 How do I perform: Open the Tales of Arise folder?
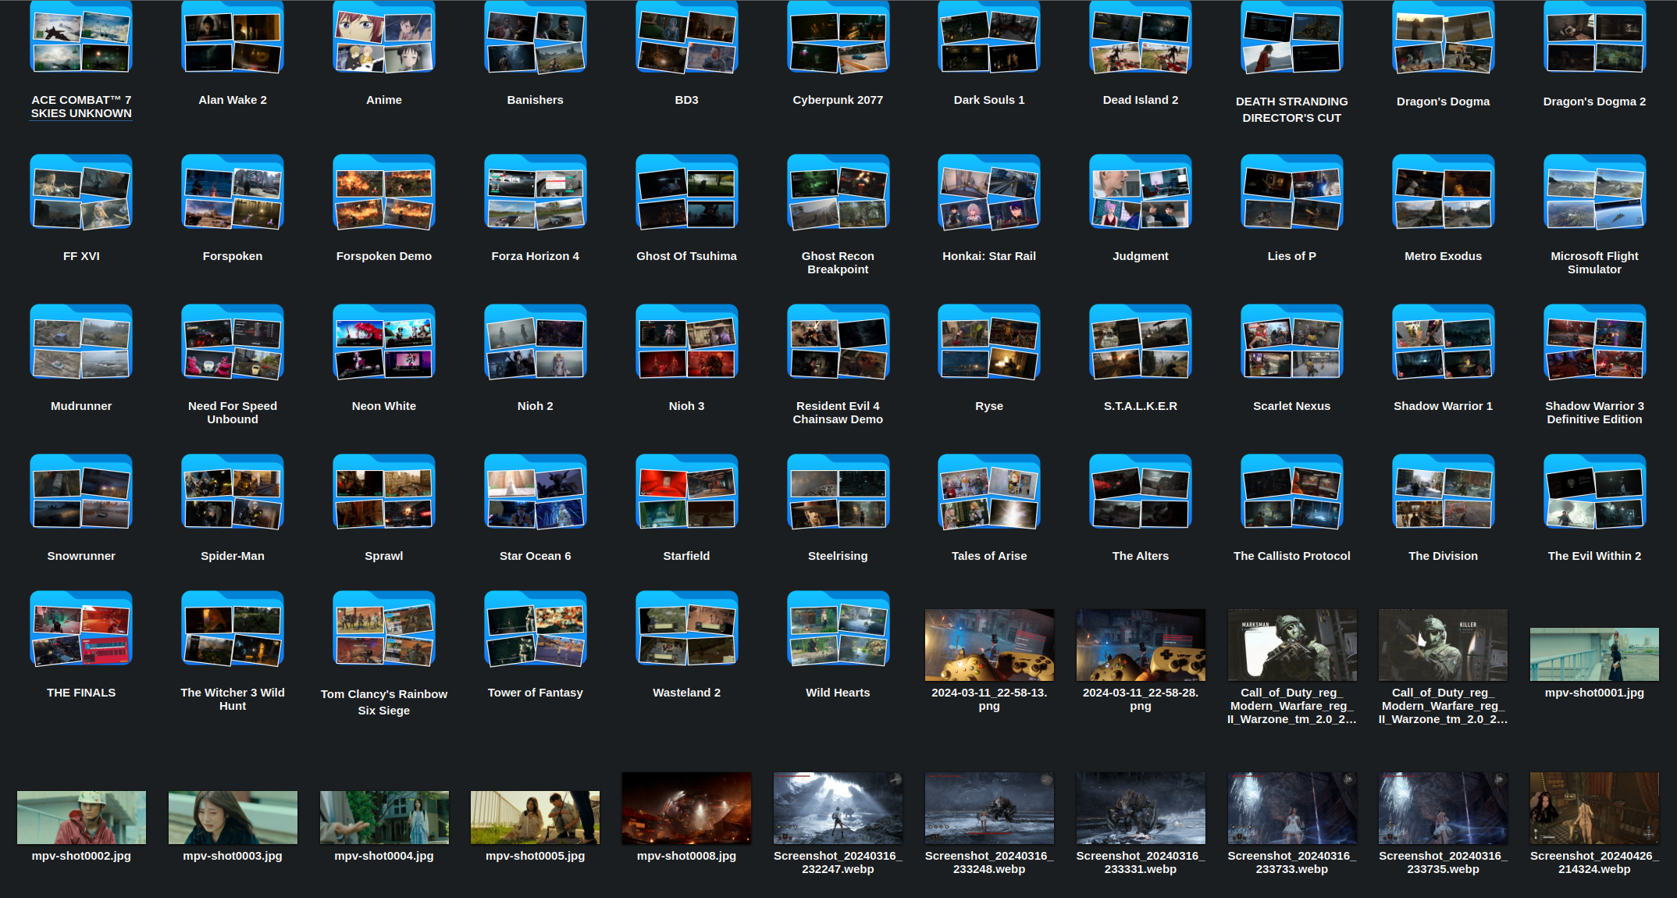click(x=989, y=492)
